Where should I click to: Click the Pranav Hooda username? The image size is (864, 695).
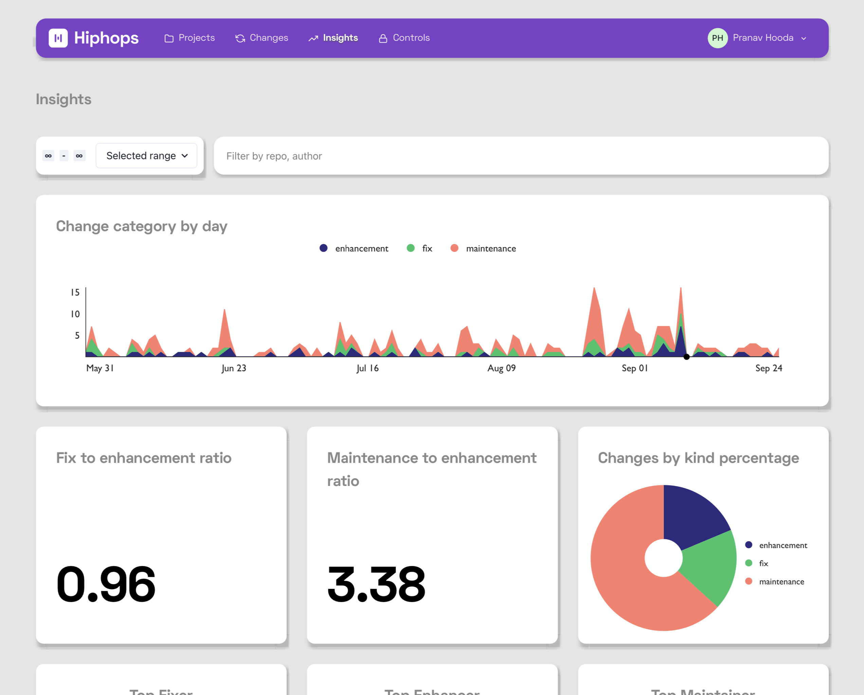(x=763, y=38)
